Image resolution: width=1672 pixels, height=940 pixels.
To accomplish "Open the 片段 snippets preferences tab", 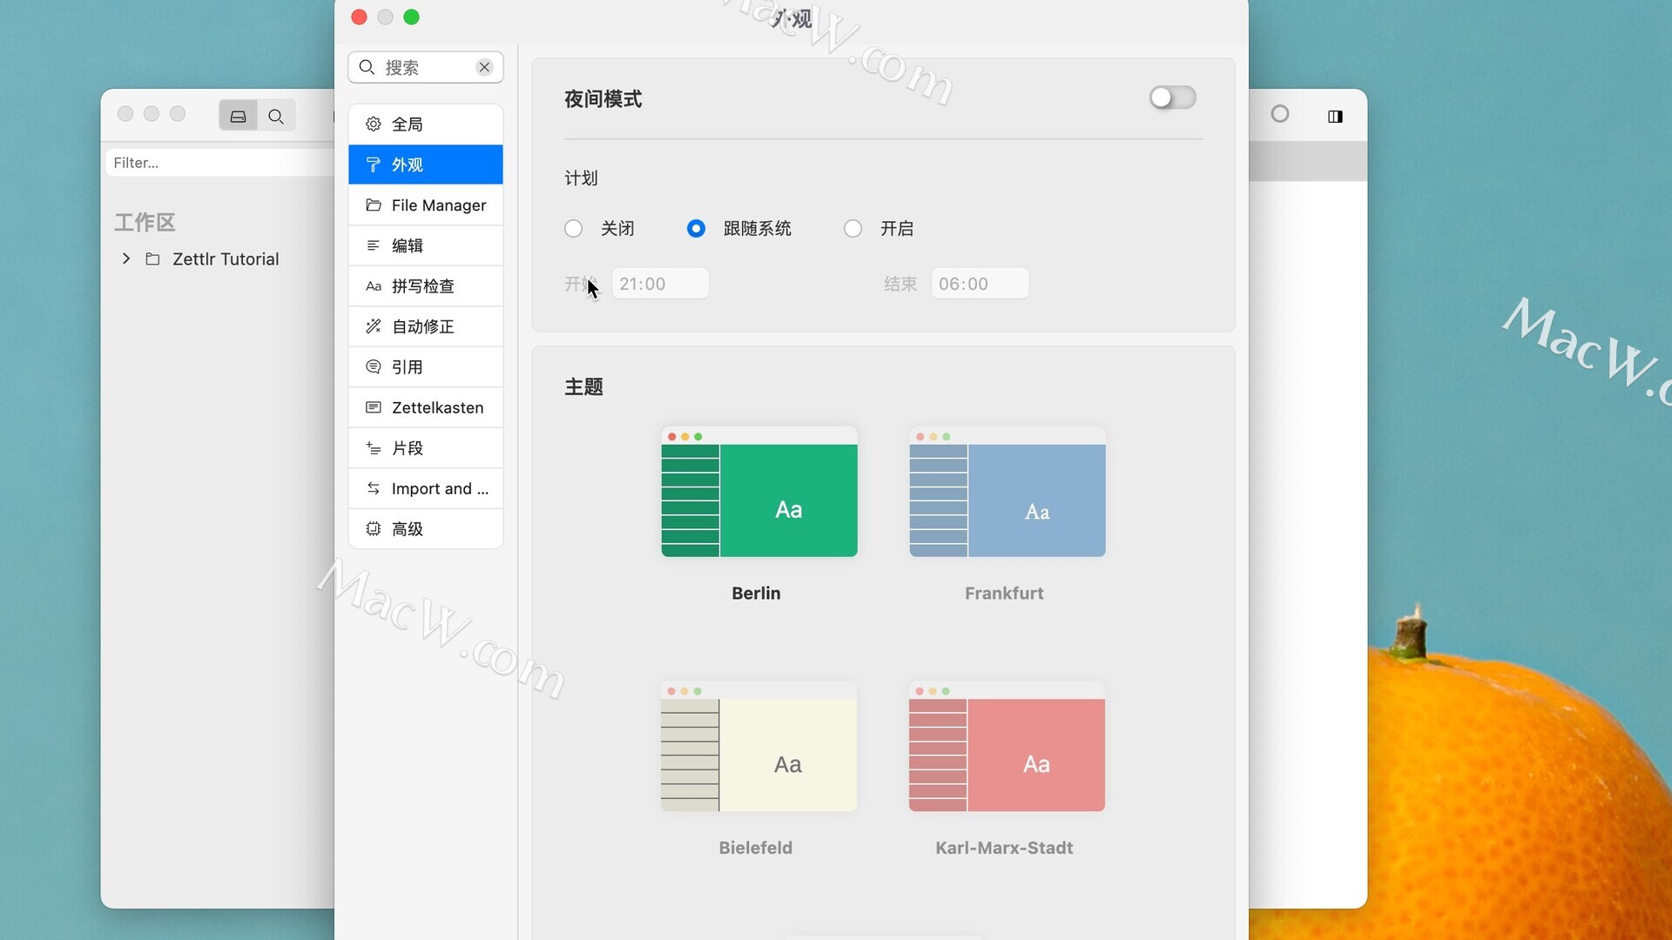I will coord(426,448).
